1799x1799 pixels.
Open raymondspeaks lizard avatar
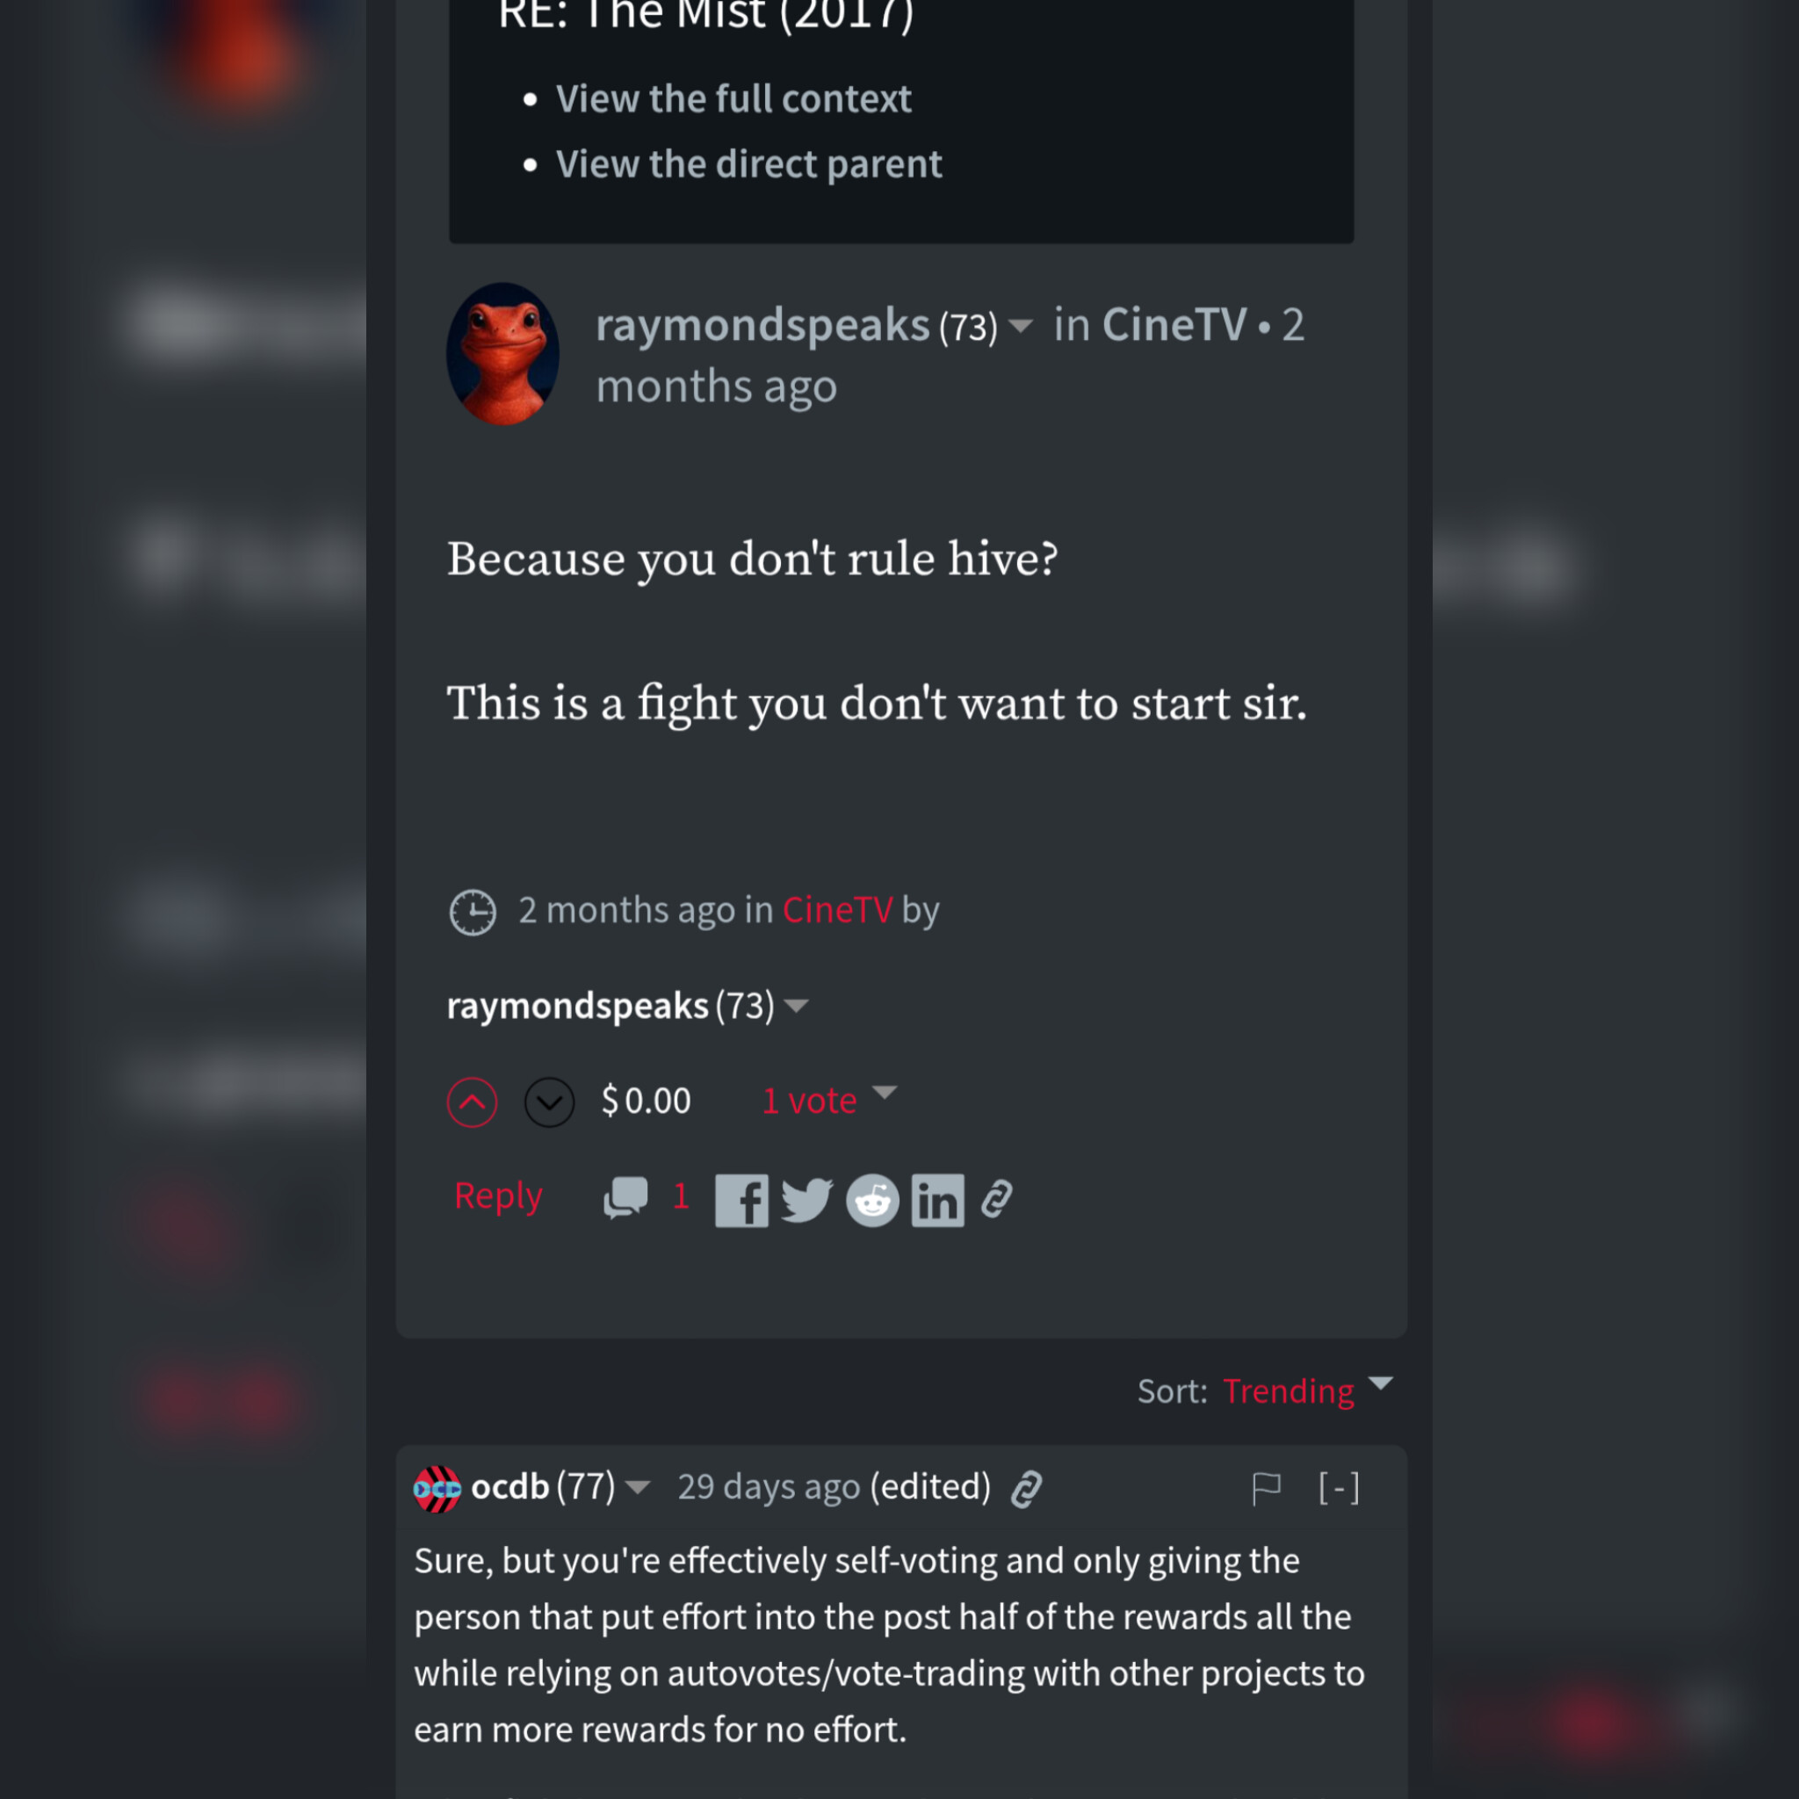coord(502,354)
